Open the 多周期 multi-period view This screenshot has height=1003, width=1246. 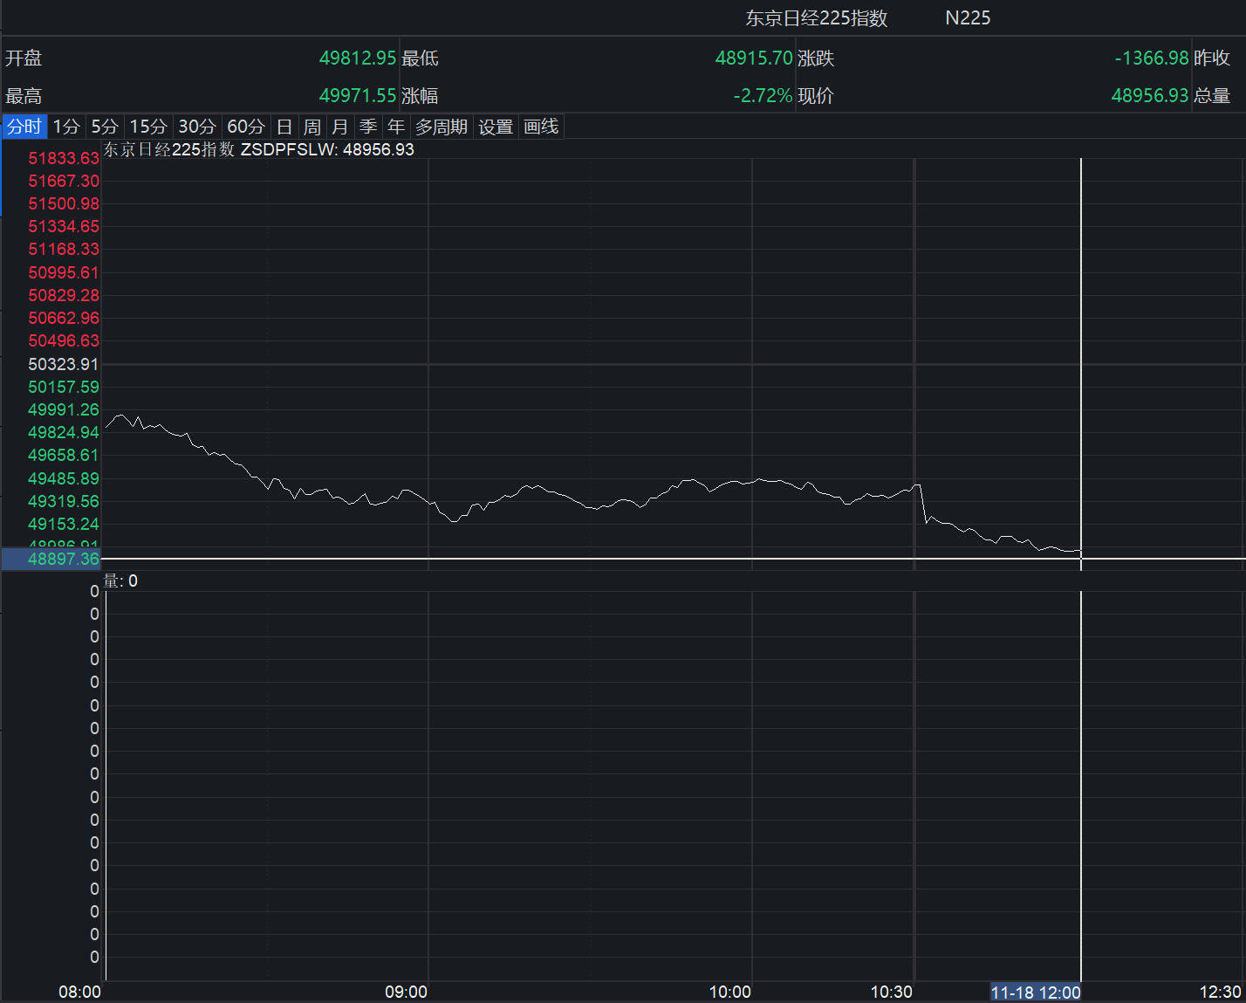coord(442,127)
